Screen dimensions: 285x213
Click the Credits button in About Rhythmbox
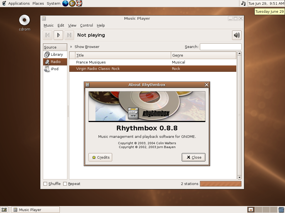[100, 157]
